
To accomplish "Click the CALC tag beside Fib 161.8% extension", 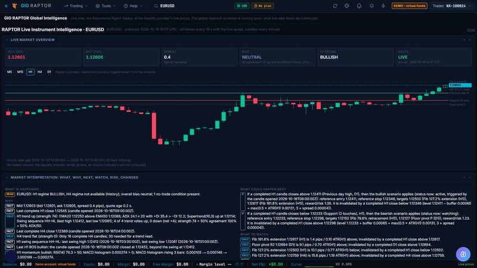I will [245, 239].
